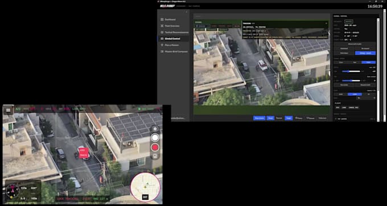
Task: Select the highlighted blue gimbal mode button
Action: point(365,53)
